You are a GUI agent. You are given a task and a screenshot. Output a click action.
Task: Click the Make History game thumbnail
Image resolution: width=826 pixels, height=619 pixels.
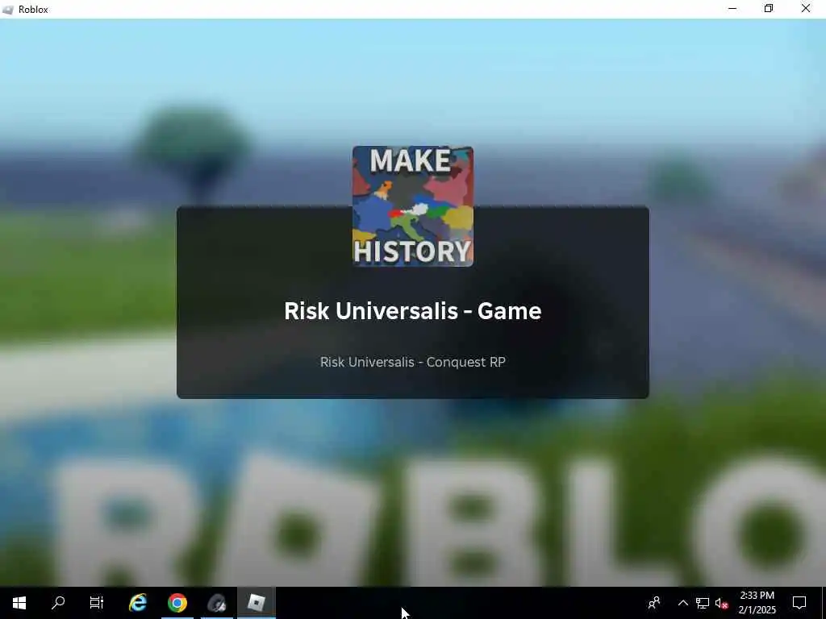pos(412,206)
